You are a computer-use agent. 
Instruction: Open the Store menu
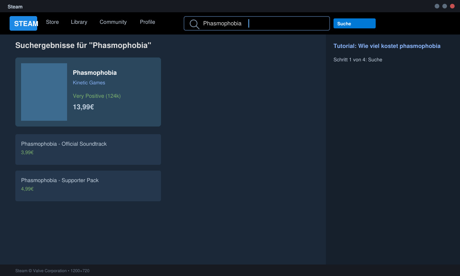(53, 22)
